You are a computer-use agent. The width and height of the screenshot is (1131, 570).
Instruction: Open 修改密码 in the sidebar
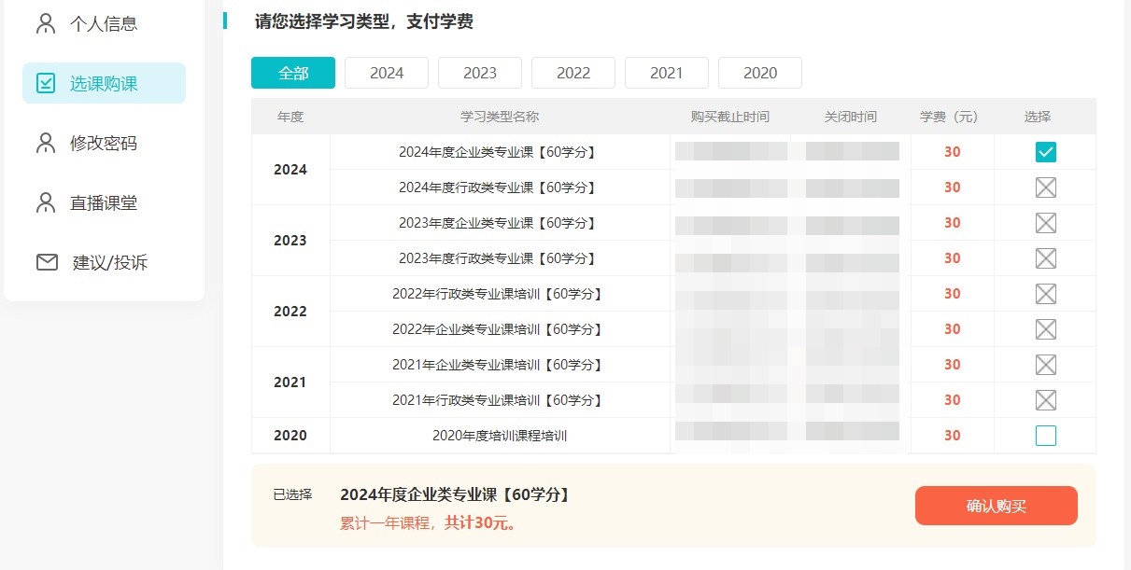click(x=103, y=143)
